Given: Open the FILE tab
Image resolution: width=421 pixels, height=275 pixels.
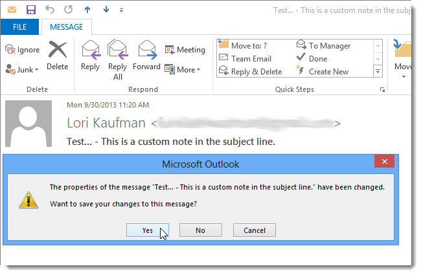Looking at the screenshot, I should 19,27.
